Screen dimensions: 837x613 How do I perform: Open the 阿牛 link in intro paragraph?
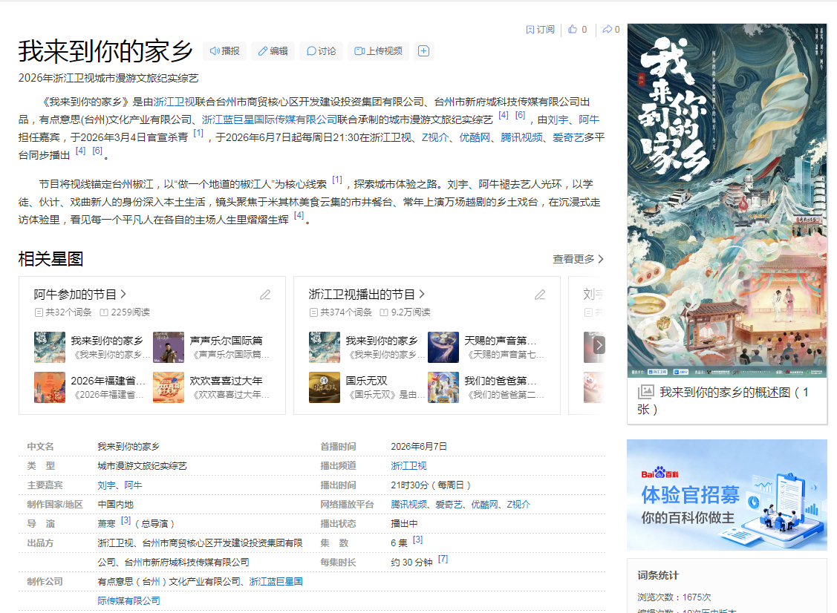pos(589,119)
